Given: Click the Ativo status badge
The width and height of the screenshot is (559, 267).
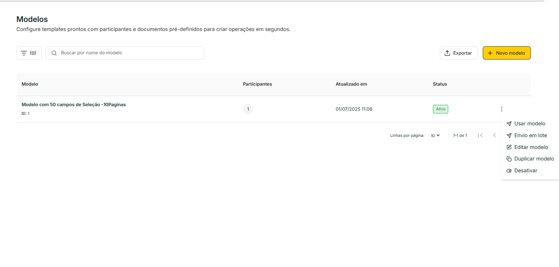Looking at the screenshot, I should click(440, 109).
